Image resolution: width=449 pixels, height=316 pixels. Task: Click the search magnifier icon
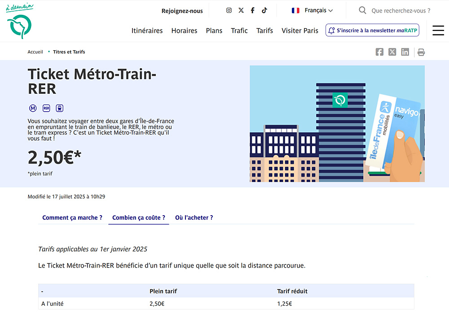click(x=362, y=10)
